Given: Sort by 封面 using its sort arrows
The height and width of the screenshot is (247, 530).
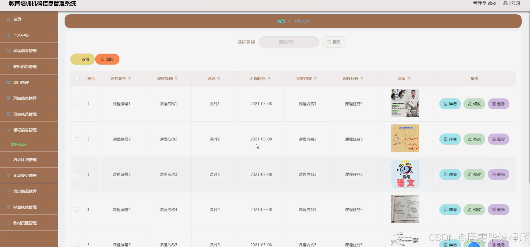Looking at the screenshot, I should click(x=409, y=78).
